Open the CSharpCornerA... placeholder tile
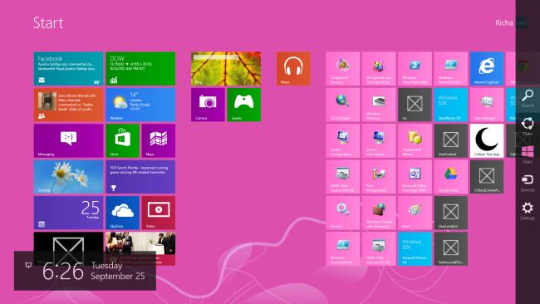The width and height of the screenshot is (540, 304). coord(487,177)
